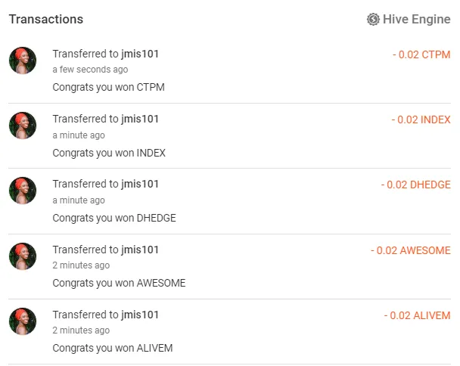460x366 pixels.
Task: Open jmis101 profile in DHEDGE transaction
Action: [140, 184]
